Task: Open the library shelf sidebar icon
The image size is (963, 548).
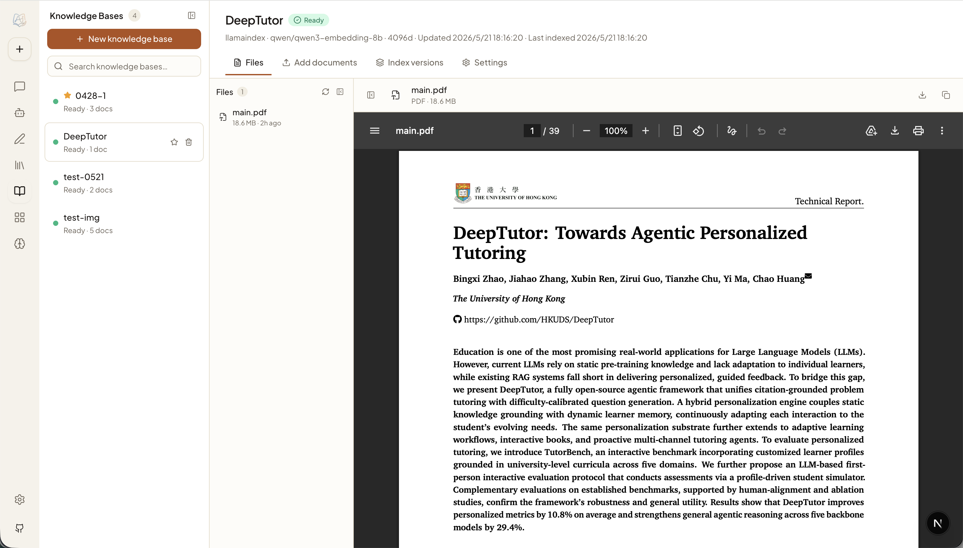Action: pyautogui.click(x=20, y=165)
